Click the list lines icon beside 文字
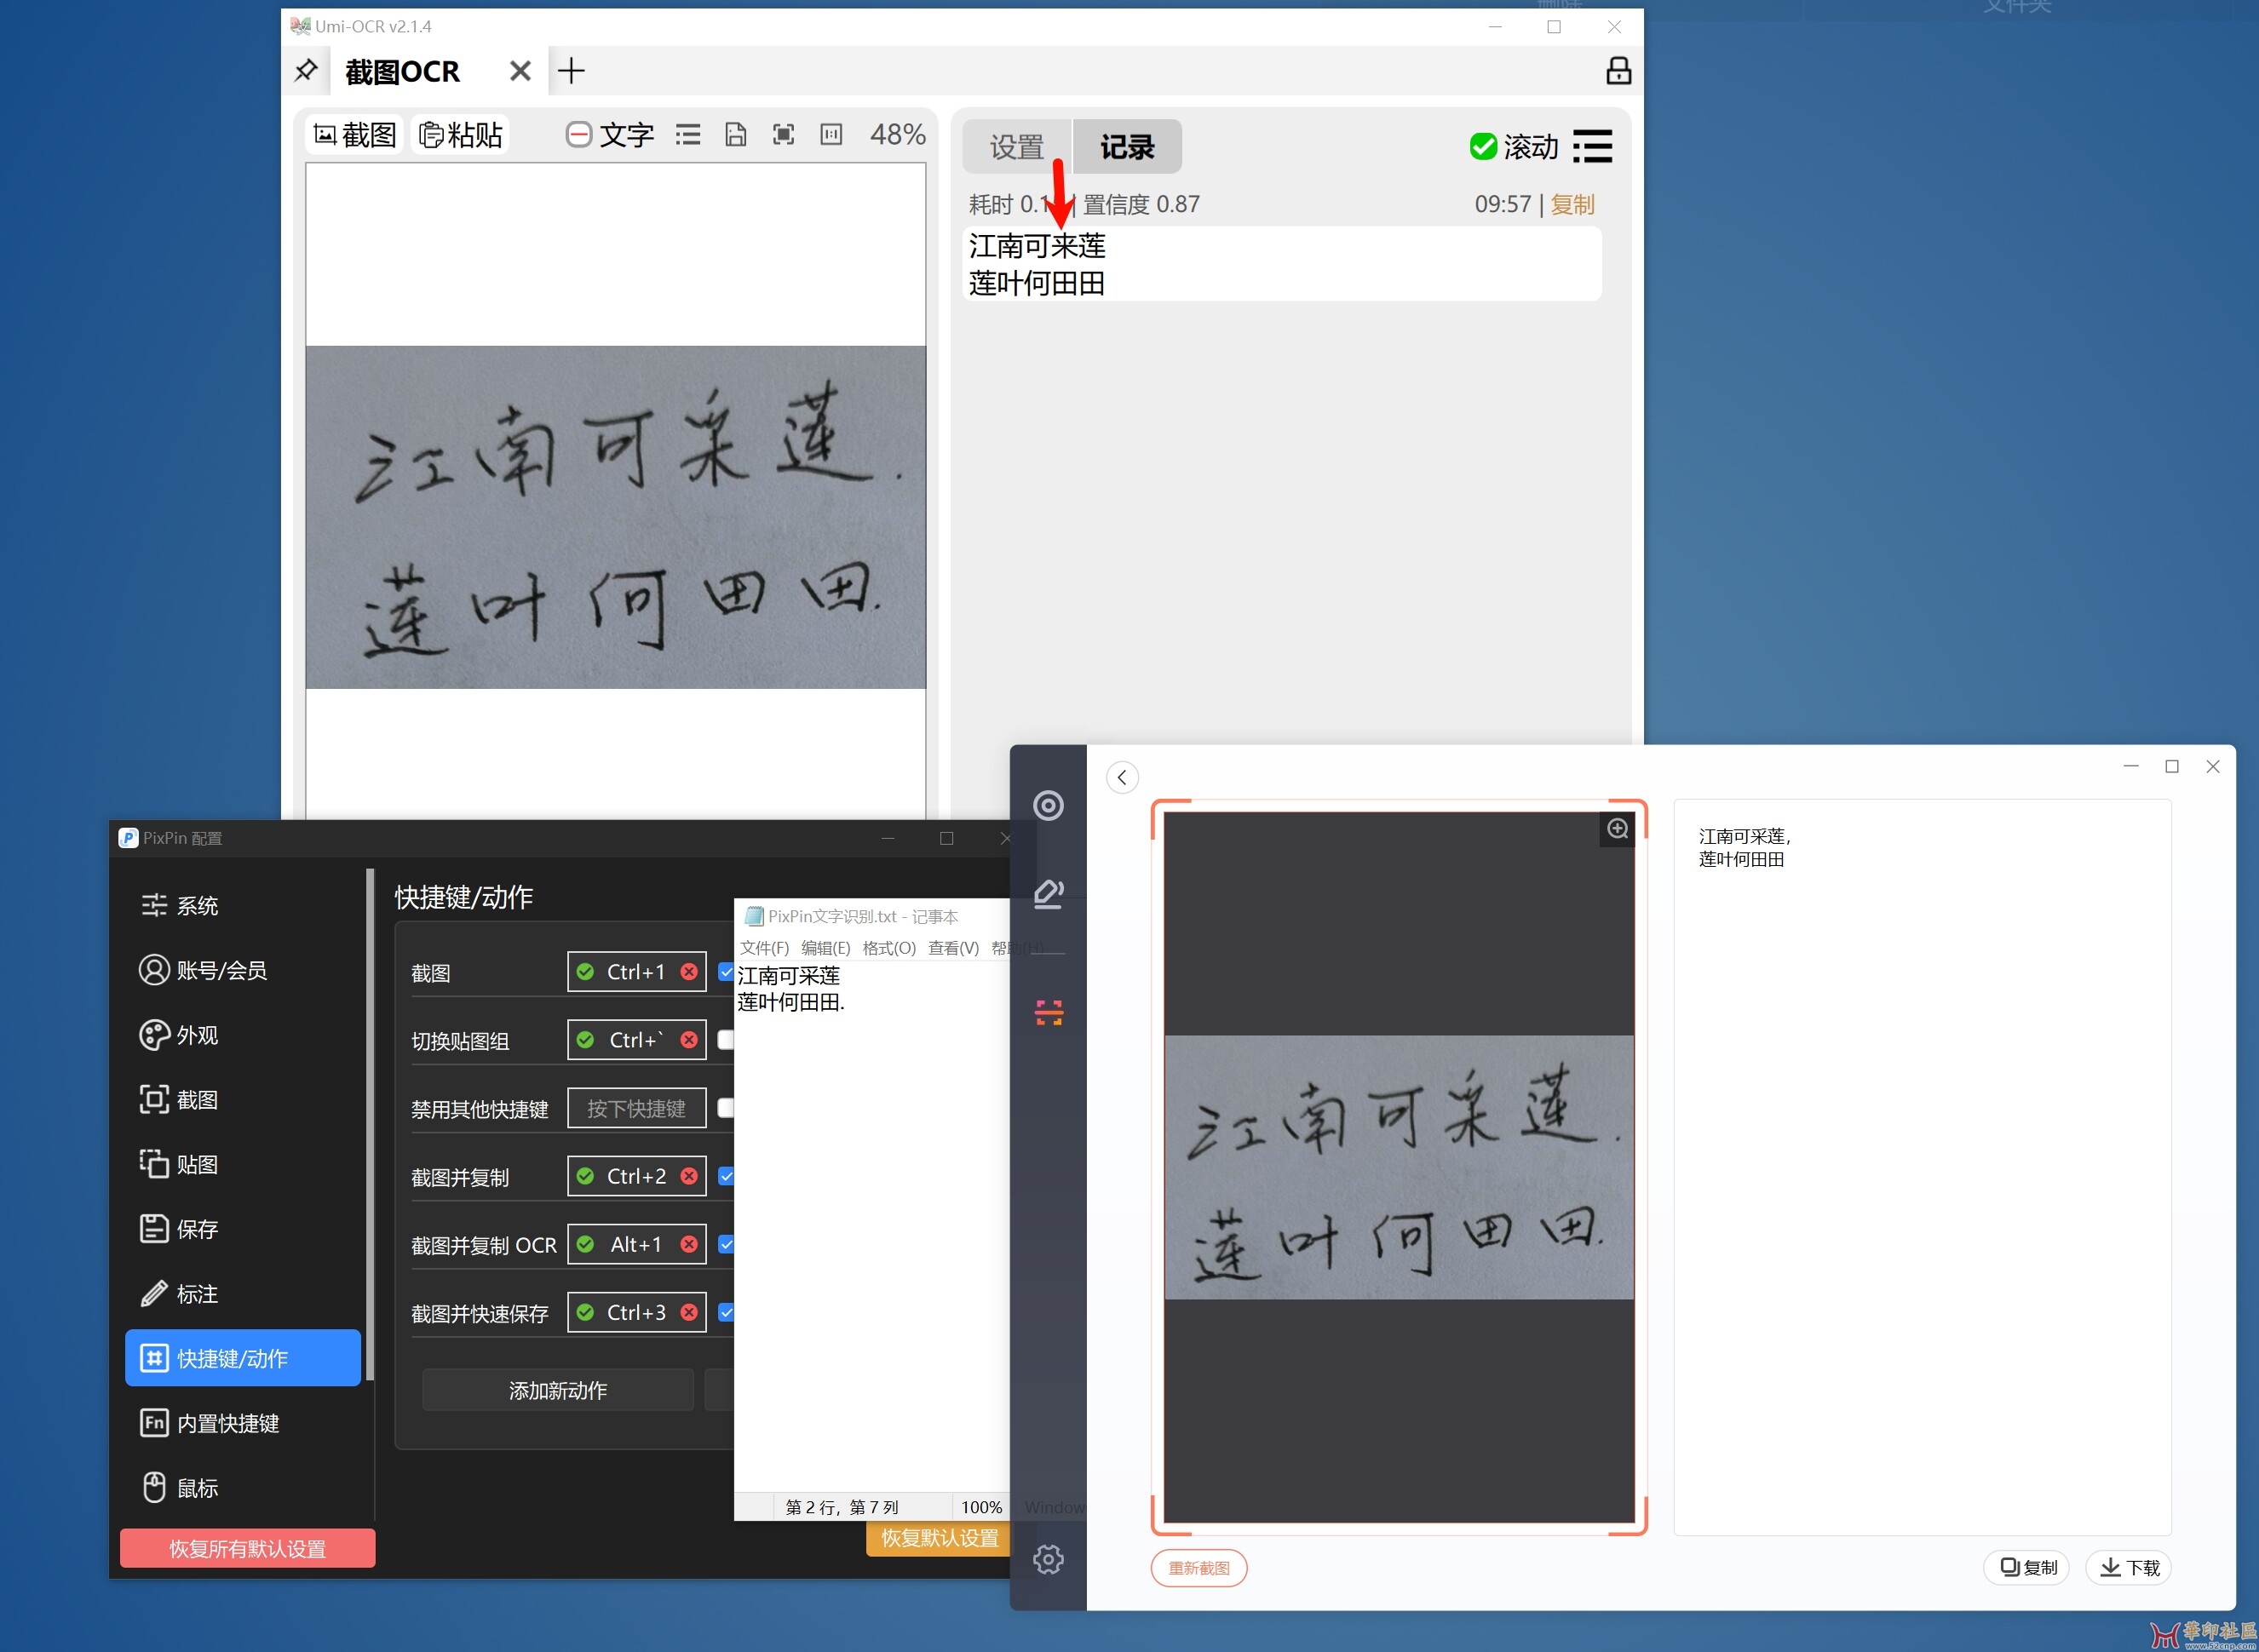This screenshot has height=1652, width=2259. point(687,135)
